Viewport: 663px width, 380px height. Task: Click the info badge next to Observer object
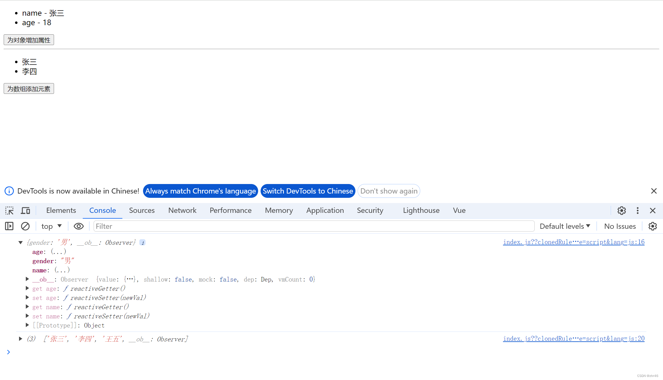point(142,243)
